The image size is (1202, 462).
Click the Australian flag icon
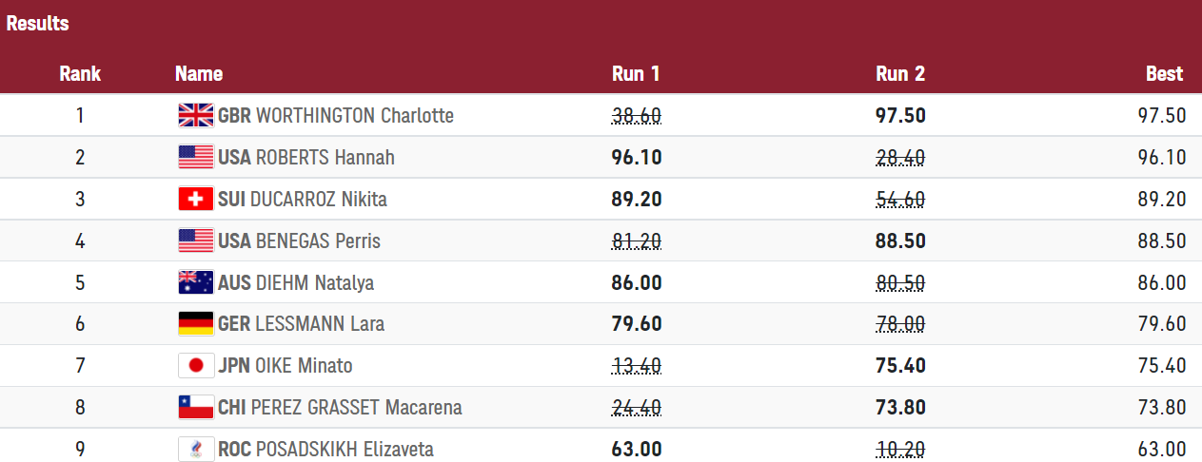(196, 282)
